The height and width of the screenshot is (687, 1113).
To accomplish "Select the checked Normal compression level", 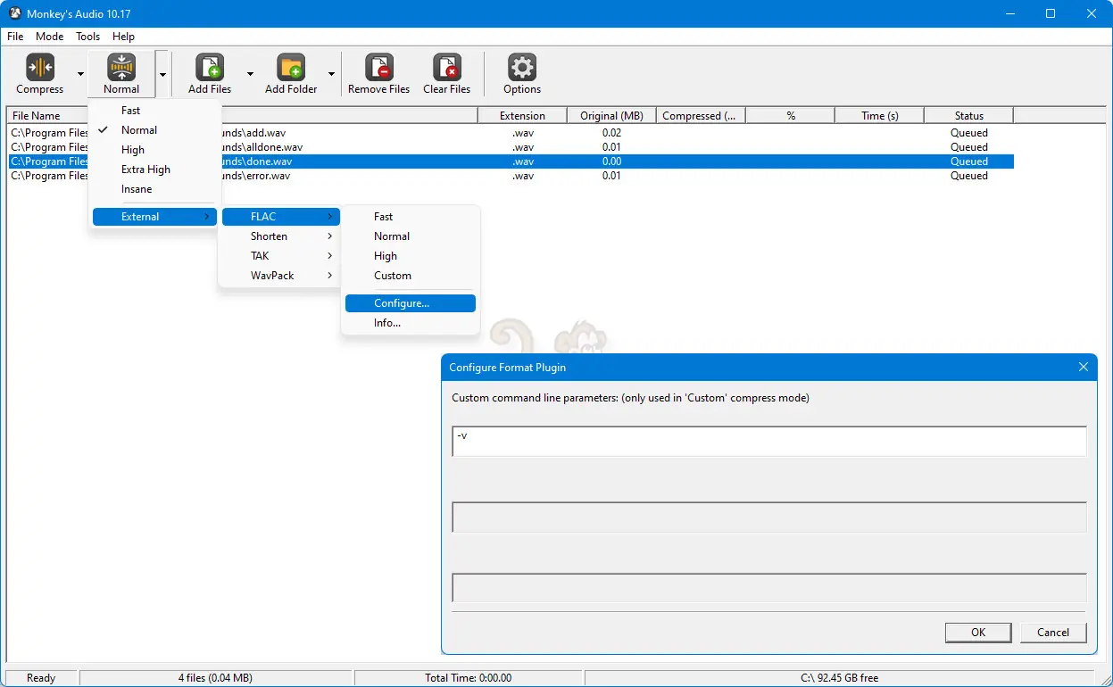I will point(155,130).
